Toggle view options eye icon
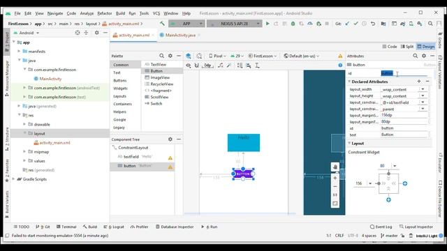 189,66
